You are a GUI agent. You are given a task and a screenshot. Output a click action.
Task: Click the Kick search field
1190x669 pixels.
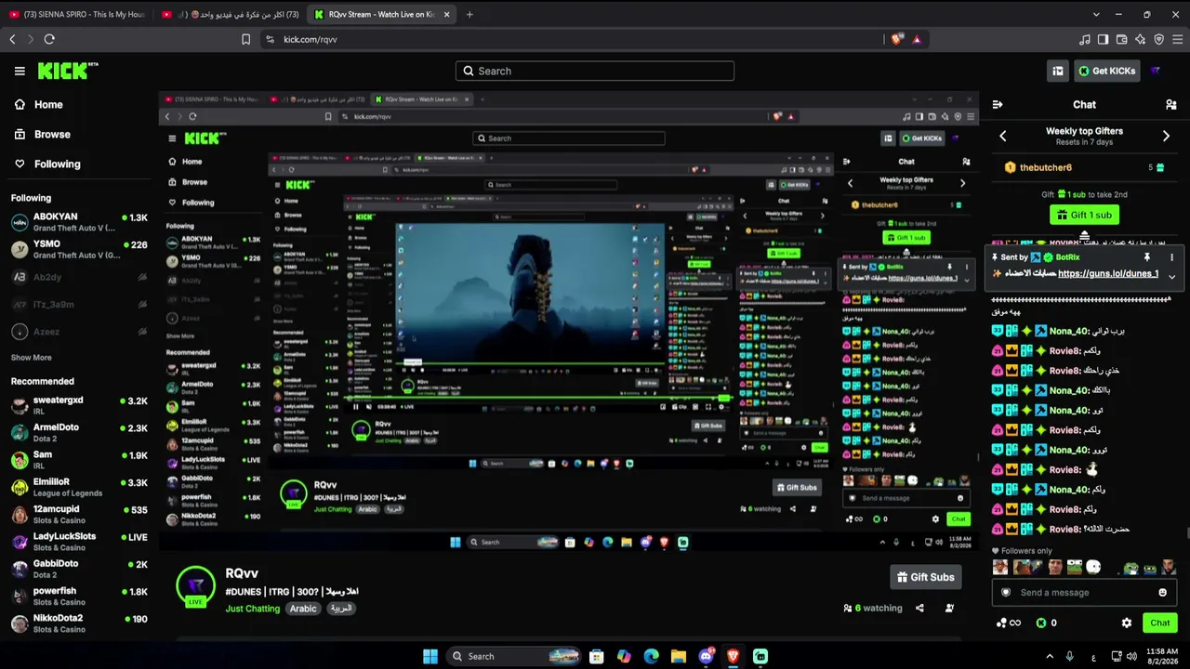pyautogui.click(x=595, y=71)
